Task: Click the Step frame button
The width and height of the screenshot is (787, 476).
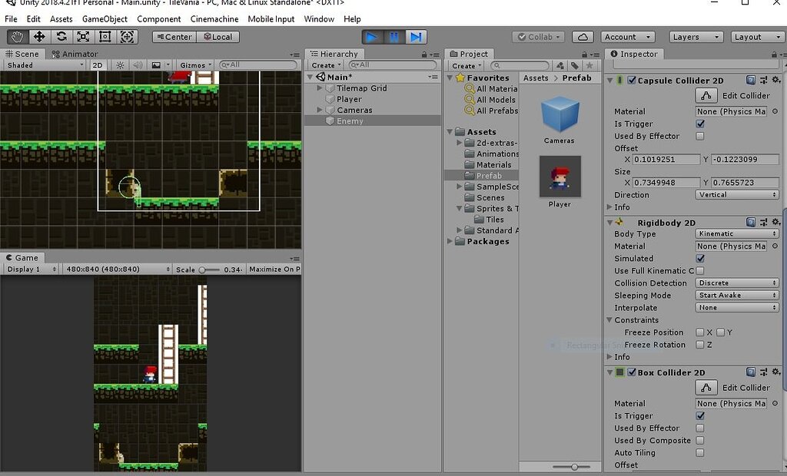Action: coord(416,36)
